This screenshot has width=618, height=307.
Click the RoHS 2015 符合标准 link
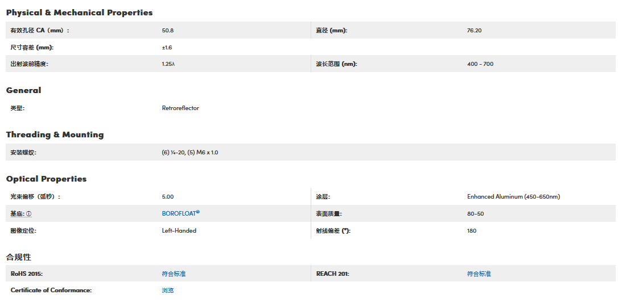coord(174,274)
